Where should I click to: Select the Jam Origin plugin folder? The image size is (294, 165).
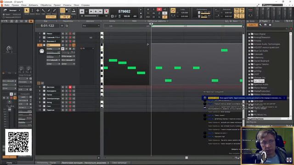pyautogui.click(x=259, y=81)
